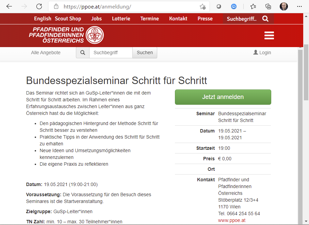The width and height of the screenshot is (309, 225).
Task: Follow the www.ppoe.at contact link
Action: [232, 220]
